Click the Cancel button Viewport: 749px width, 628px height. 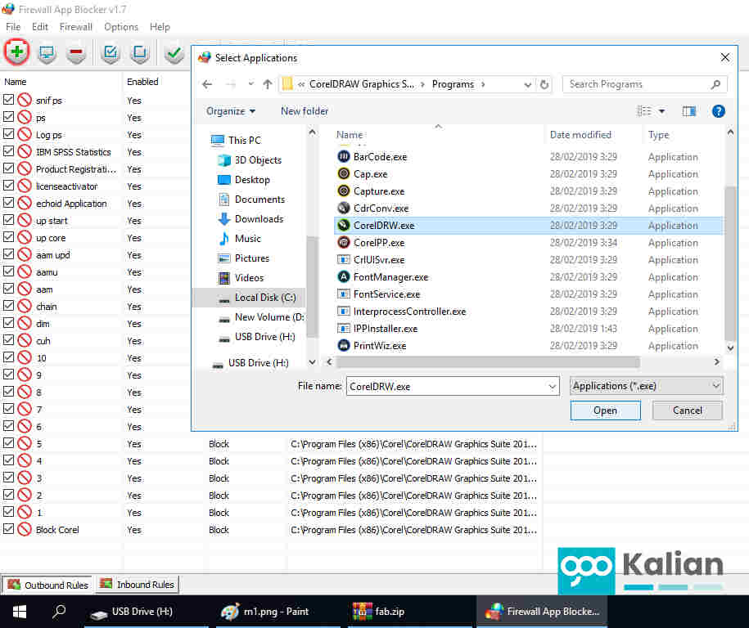[x=688, y=410]
